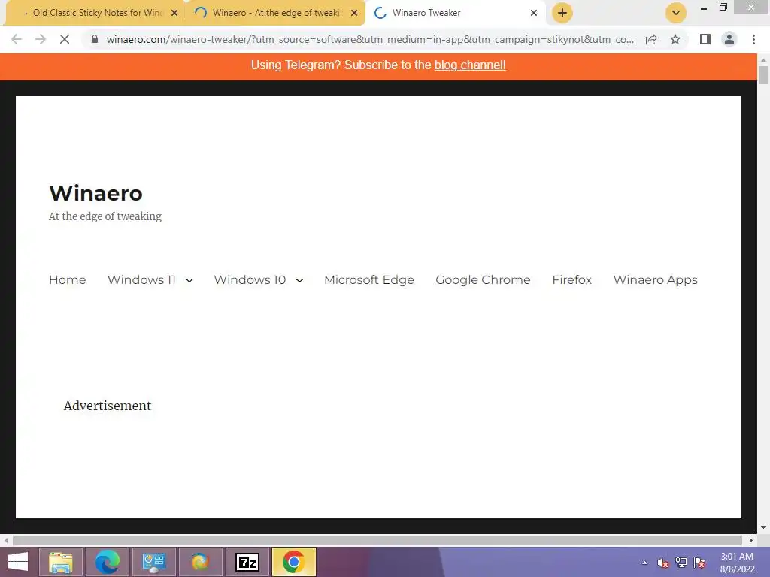The width and height of the screenshot is (770, 577).
Task: Click "At the edge of tweaking" tagline
Action: 105,216
